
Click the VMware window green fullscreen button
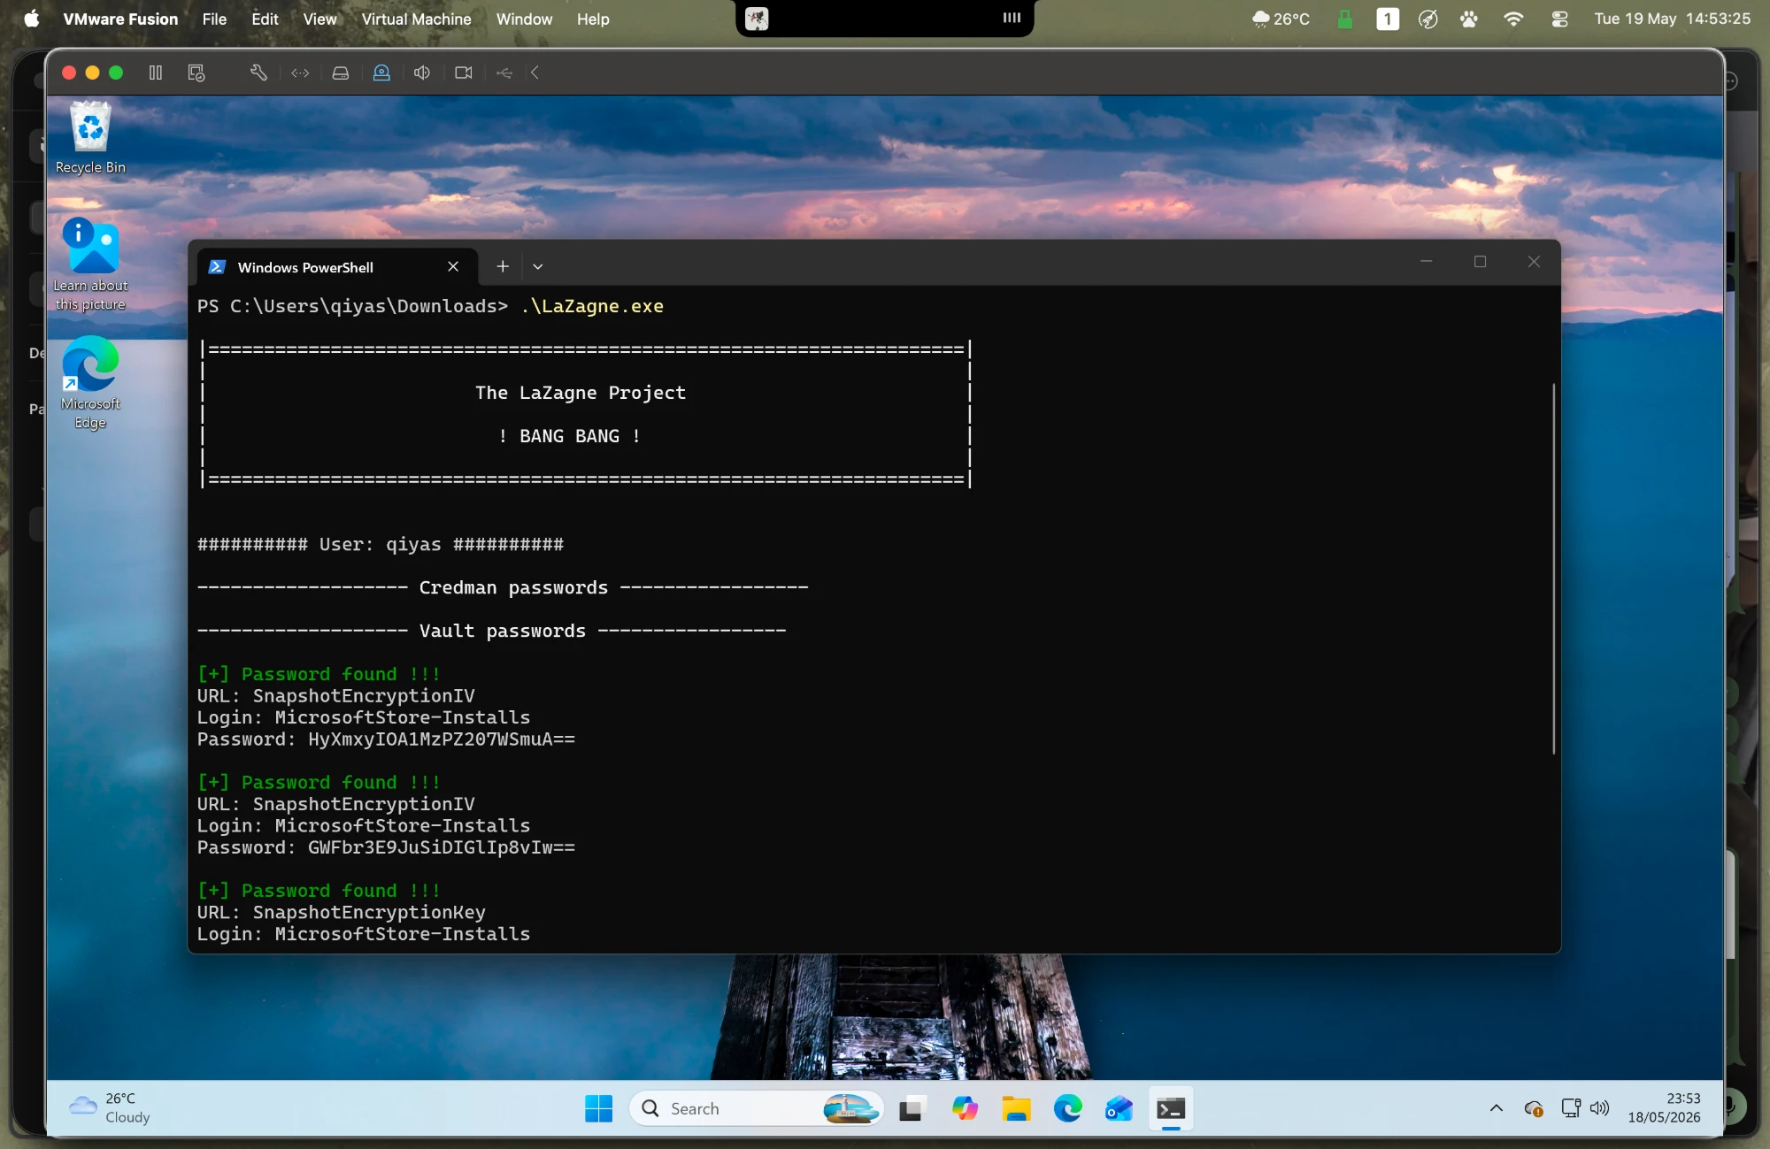tap(116, 73)
